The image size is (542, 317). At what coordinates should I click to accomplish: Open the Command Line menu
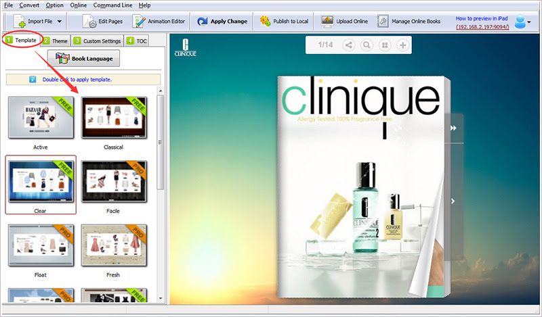112,5
